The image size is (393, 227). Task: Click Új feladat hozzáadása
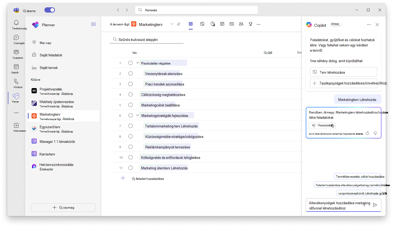click(x=148, y=179)
